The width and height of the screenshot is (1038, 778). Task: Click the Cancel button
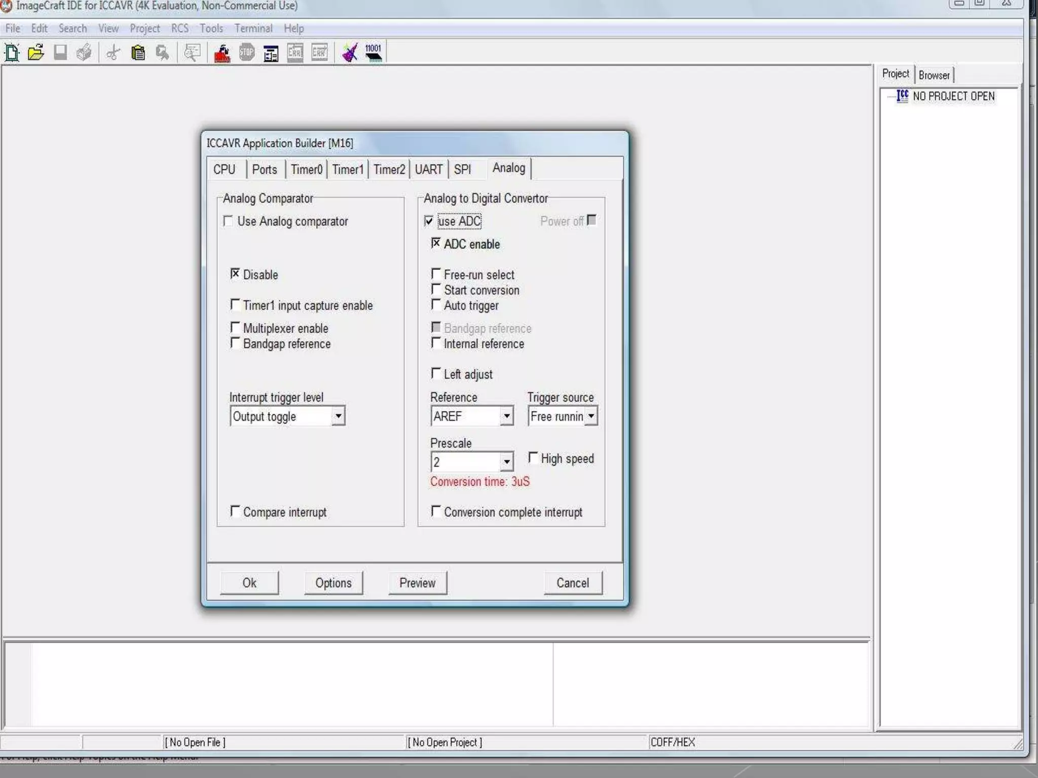[573, 583]
